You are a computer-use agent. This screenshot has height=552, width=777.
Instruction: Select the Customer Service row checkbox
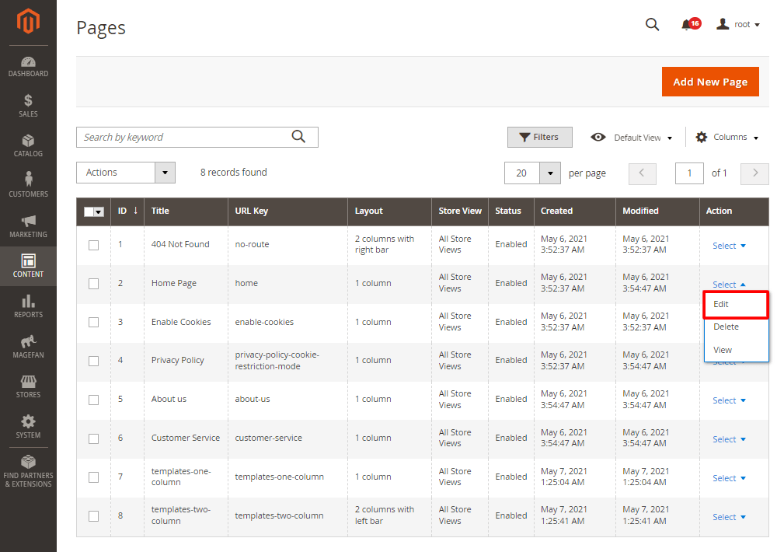pos(93,438)
